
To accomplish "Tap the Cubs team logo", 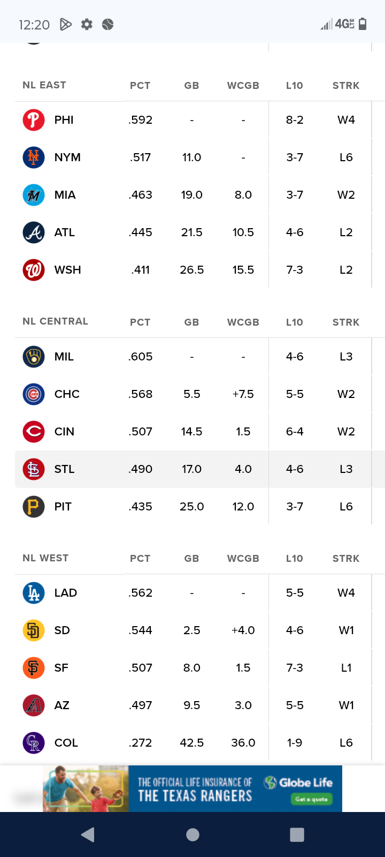I will (x=33, y=394).
